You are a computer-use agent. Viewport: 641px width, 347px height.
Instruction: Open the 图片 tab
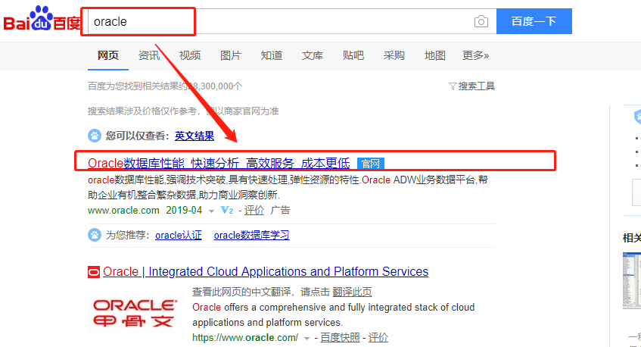[231, 55]
